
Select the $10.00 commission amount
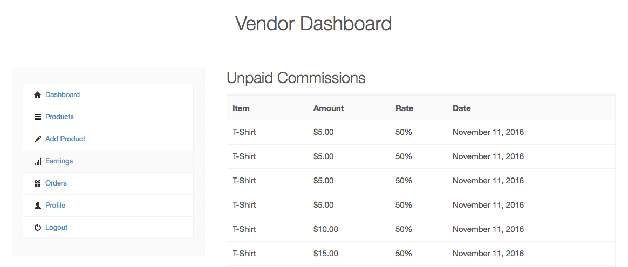[326, 229]
